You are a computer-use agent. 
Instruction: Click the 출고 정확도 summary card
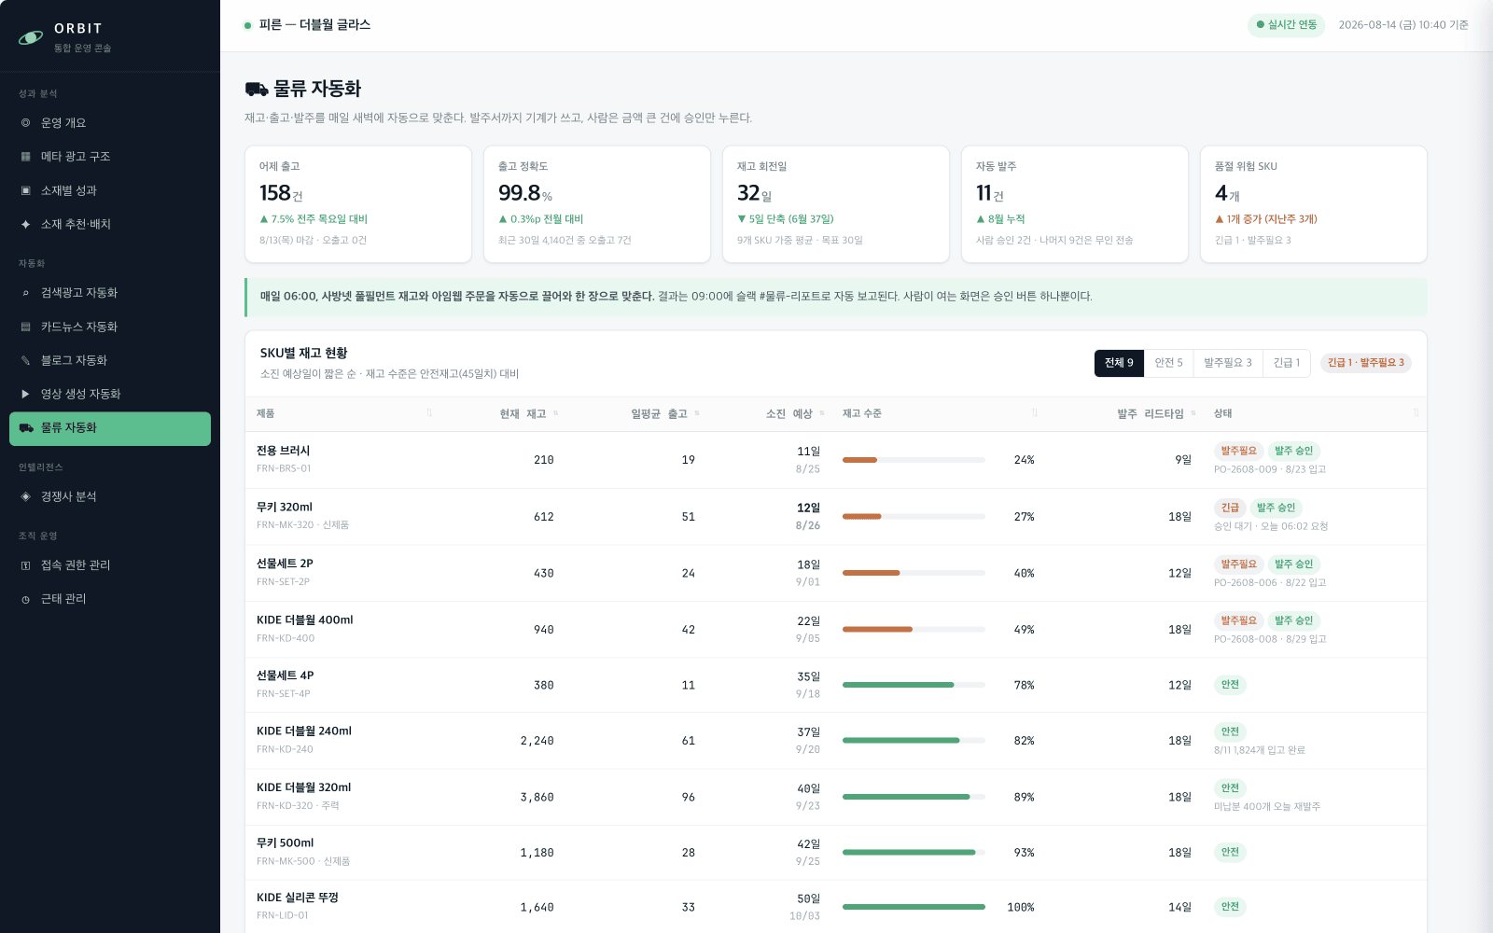pyautogui.click(x=597, y=204)
